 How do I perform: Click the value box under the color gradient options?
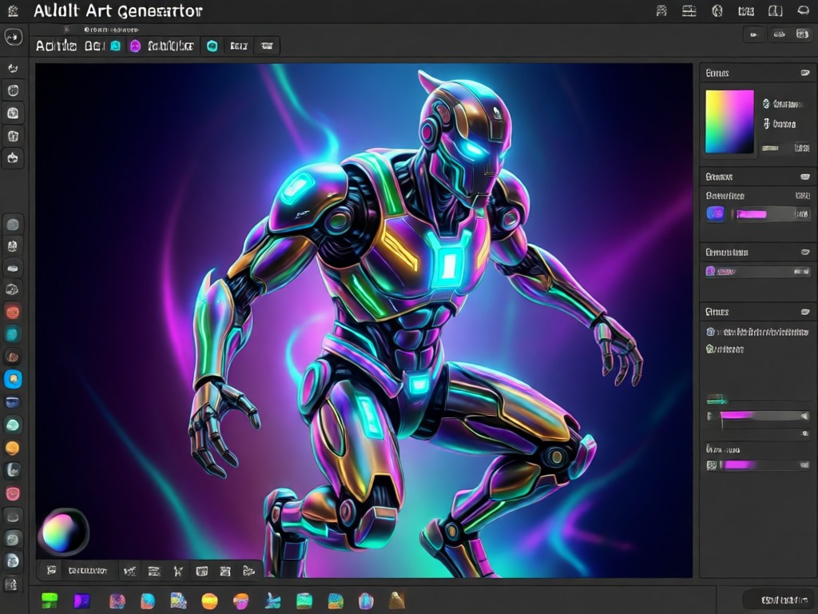point(802,148)
